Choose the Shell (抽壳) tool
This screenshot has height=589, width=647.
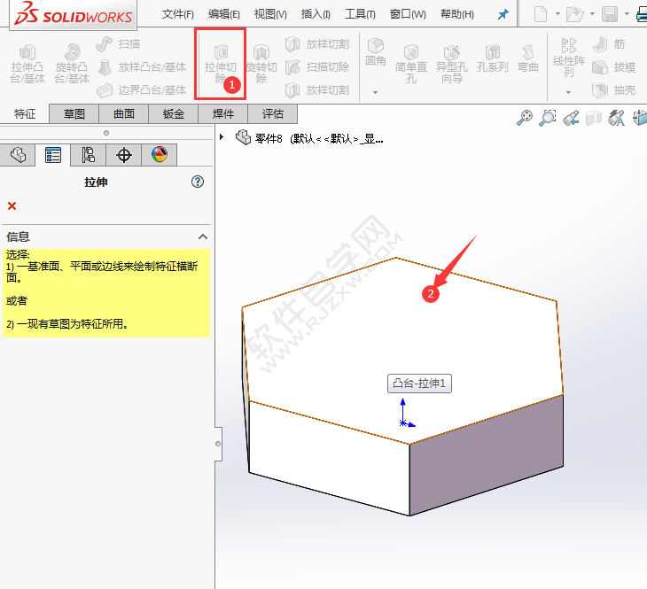click(613, 90)
